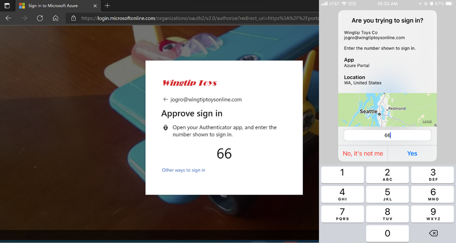Click the authenticator lock icon

pos(166,128)
